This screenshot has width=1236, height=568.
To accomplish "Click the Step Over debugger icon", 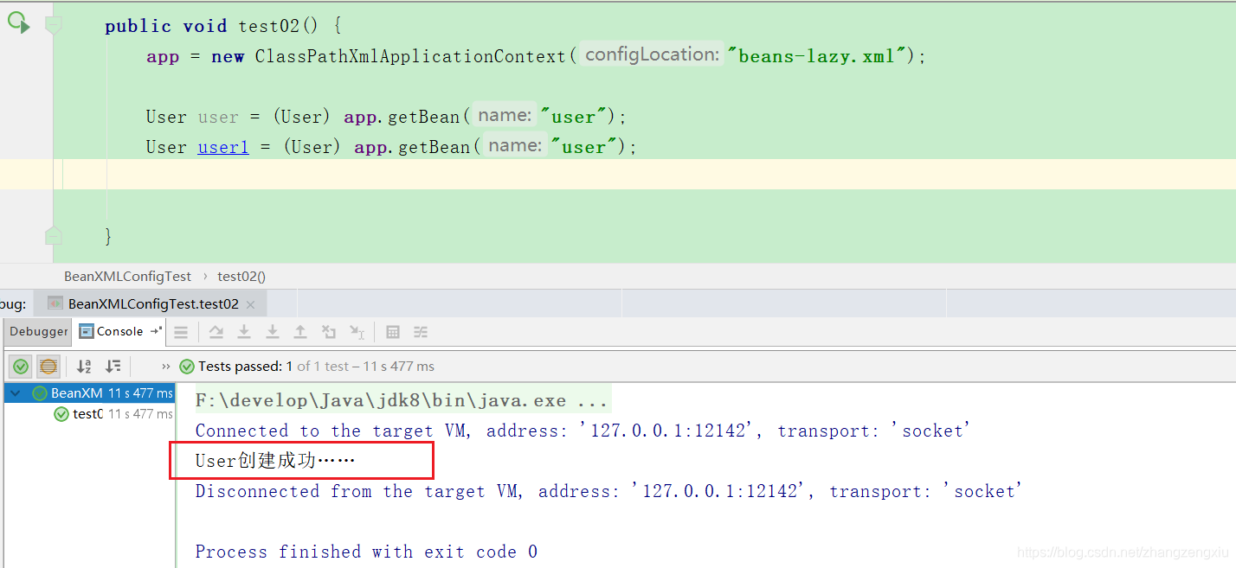I will point(216,332).
